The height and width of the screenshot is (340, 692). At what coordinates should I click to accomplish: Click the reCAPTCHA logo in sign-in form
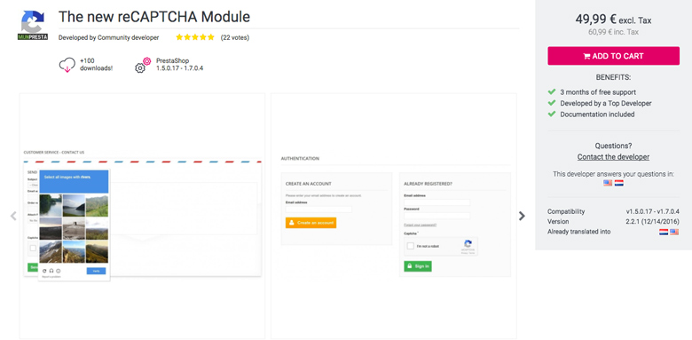468,244
